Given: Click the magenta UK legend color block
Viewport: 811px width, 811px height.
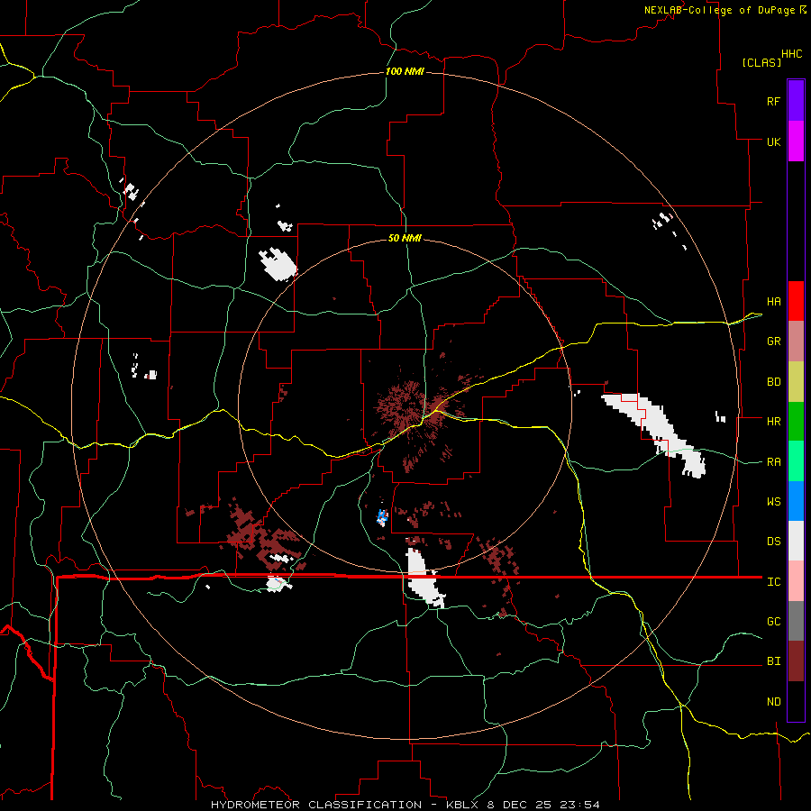Looking at the screenshot, I should point(796,141).
